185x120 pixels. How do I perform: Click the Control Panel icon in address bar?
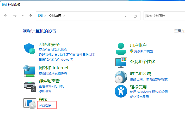40,16
